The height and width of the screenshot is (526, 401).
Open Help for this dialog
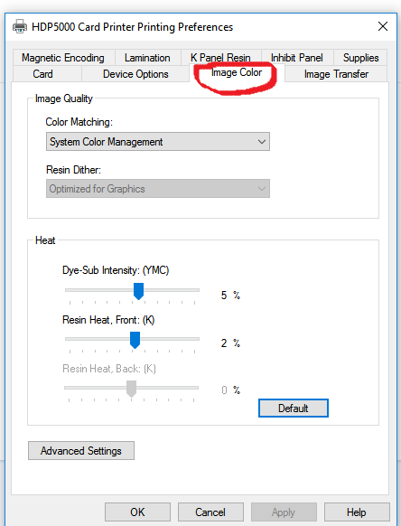[x=357, y=512]
